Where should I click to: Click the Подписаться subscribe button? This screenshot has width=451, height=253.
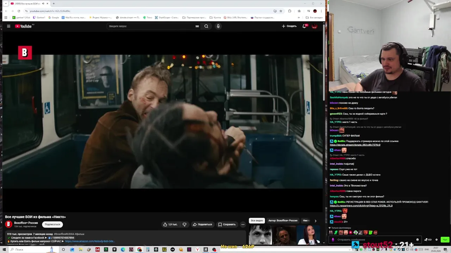52,224
